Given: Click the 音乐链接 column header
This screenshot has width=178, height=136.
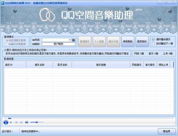Looking at the screenshot, I should coord(101,65).
